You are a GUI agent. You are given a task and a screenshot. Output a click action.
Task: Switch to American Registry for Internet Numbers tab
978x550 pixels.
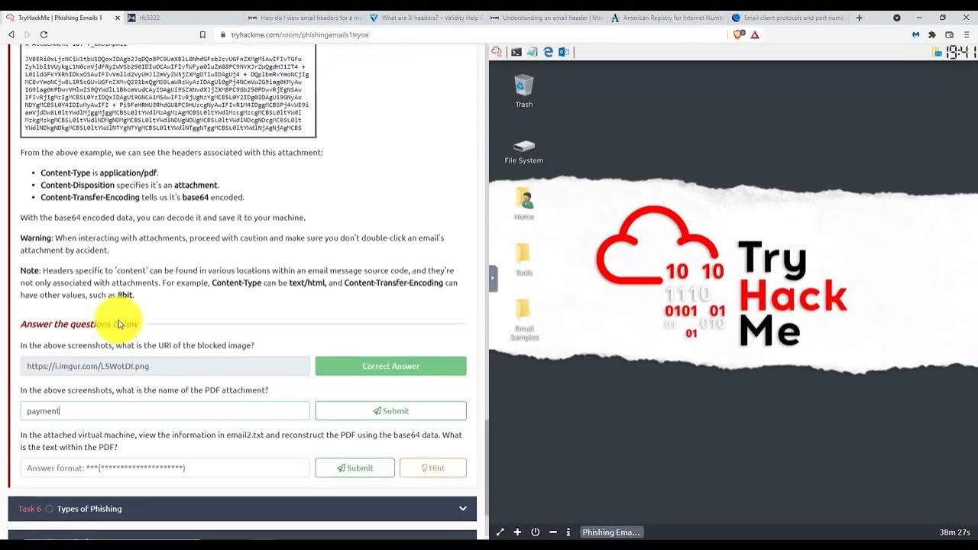pyautogui.click(x=666, y=18)
